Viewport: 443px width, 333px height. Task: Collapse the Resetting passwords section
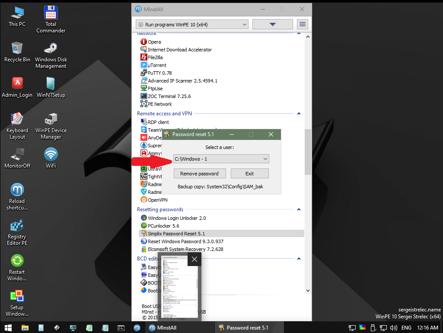[x=299, y=209]
